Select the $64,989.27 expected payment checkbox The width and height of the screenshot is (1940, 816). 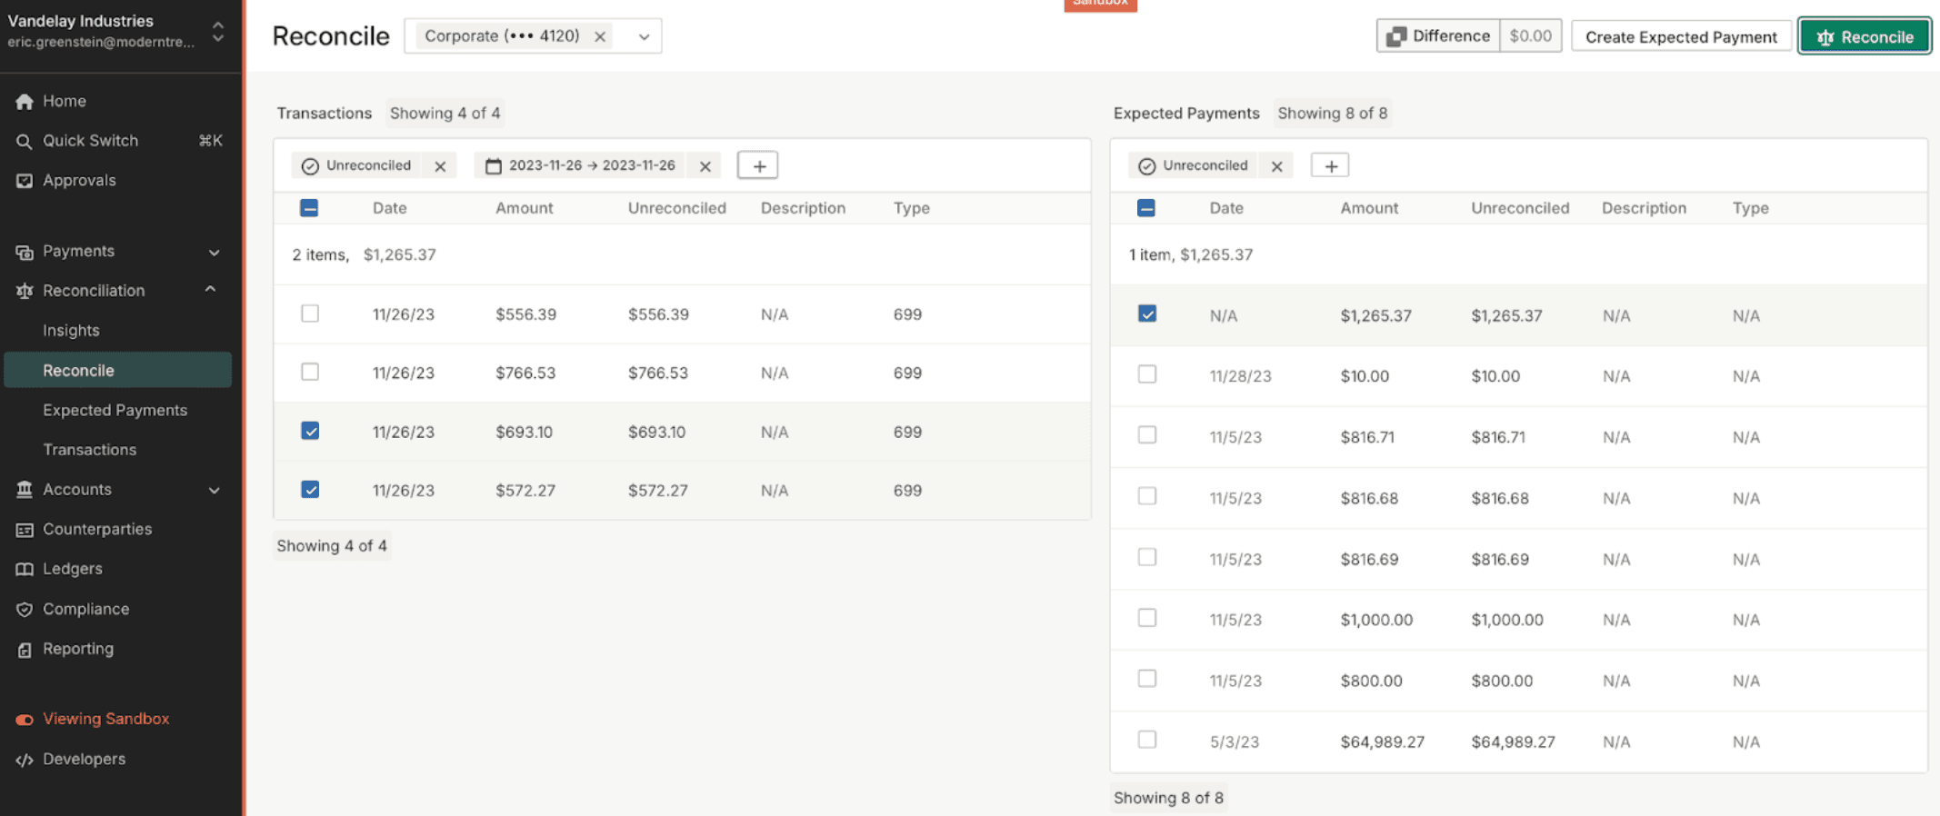tap(1147, 740)
